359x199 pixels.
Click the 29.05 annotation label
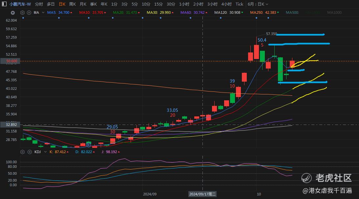(112, 127)
